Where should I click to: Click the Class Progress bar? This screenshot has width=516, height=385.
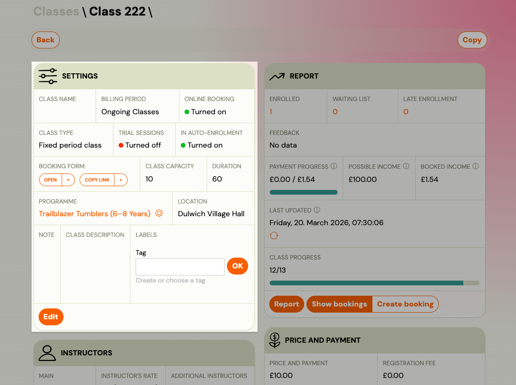click(374, 283)
